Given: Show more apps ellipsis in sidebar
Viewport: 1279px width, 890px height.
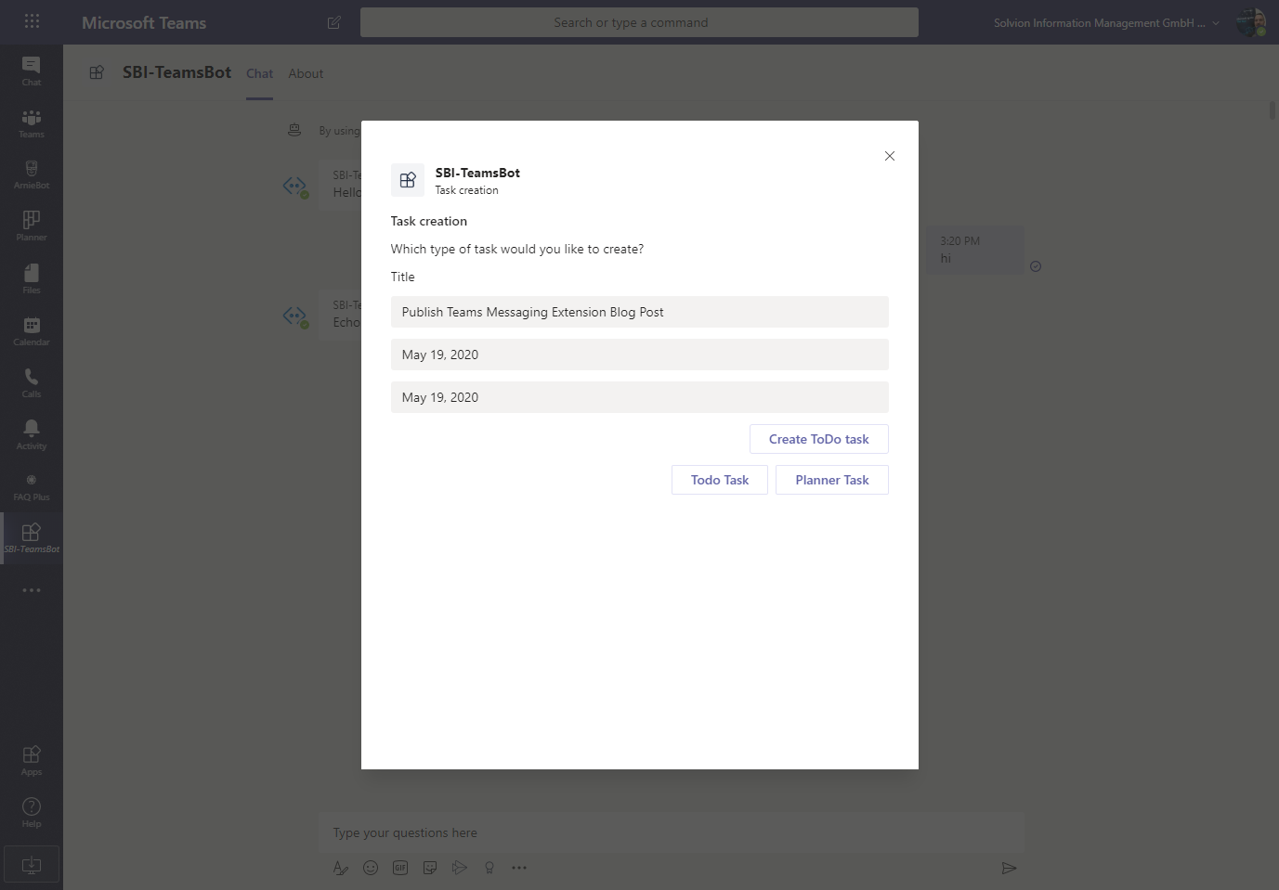Looking at the screenshot, I should pyautogui.click(x=32, y=590).
